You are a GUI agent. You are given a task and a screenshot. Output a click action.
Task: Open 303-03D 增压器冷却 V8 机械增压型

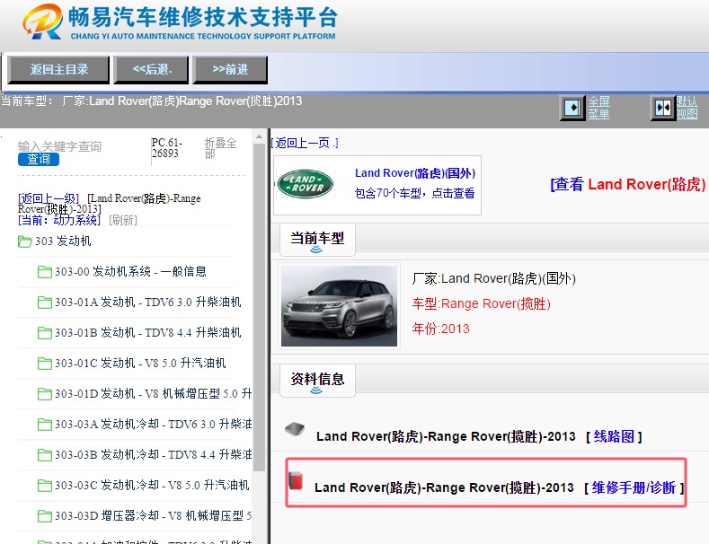pyautogui.click(x=154, y=515)
